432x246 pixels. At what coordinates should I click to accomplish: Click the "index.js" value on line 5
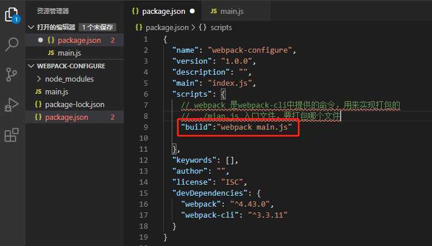pos(230,83)
